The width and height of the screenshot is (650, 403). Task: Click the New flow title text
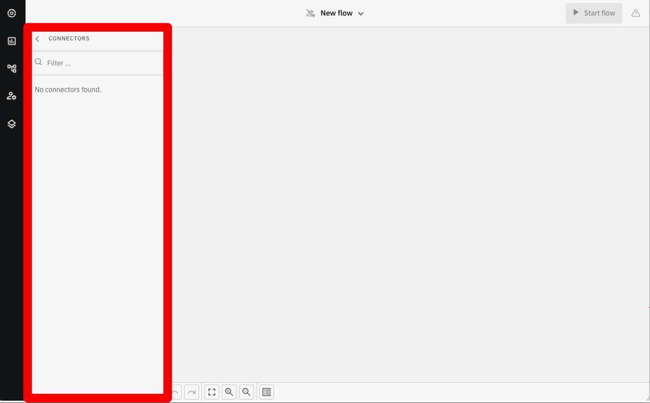coord(336,13)
